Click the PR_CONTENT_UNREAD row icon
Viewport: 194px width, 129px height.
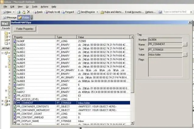tap(15, 117)
